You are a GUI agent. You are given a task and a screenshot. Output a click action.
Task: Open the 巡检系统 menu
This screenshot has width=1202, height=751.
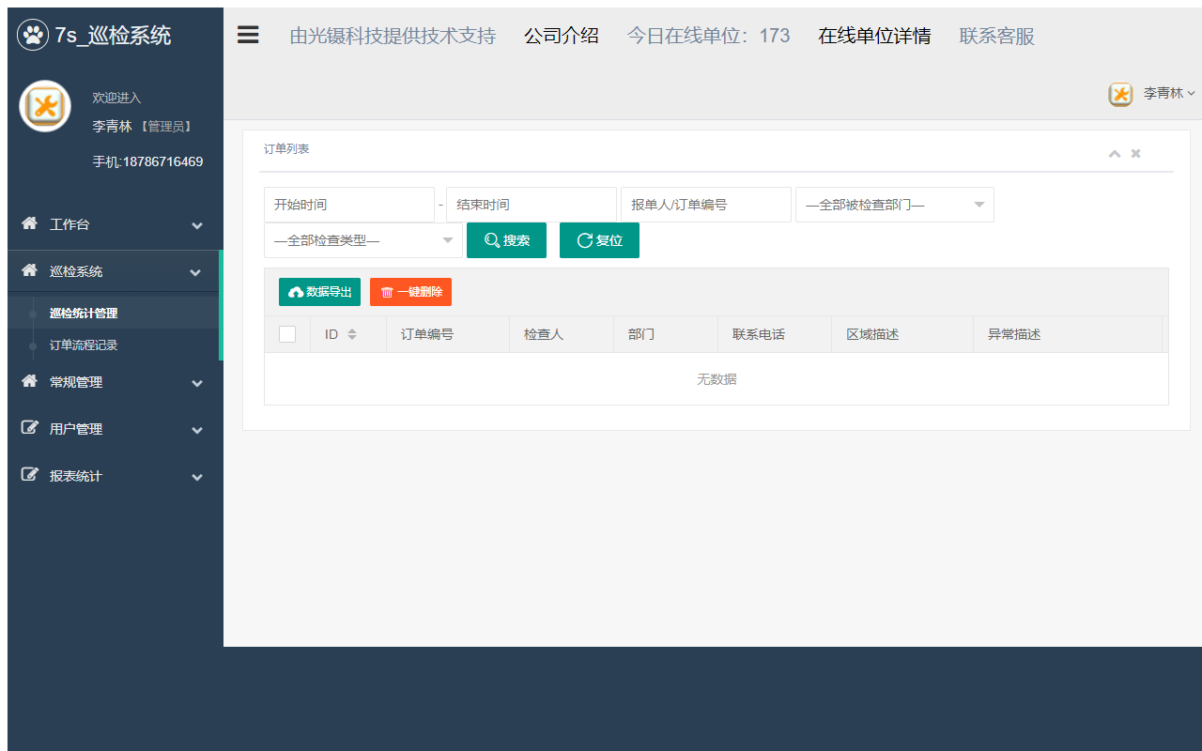(x=113, y=272)
